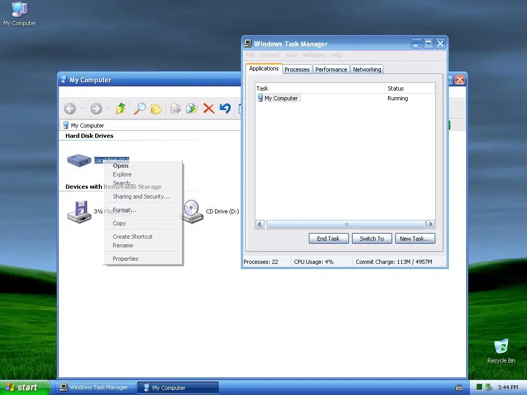527x395 pixels.
Task: Click the Copy To folder icon
Action: pos(192,109)
